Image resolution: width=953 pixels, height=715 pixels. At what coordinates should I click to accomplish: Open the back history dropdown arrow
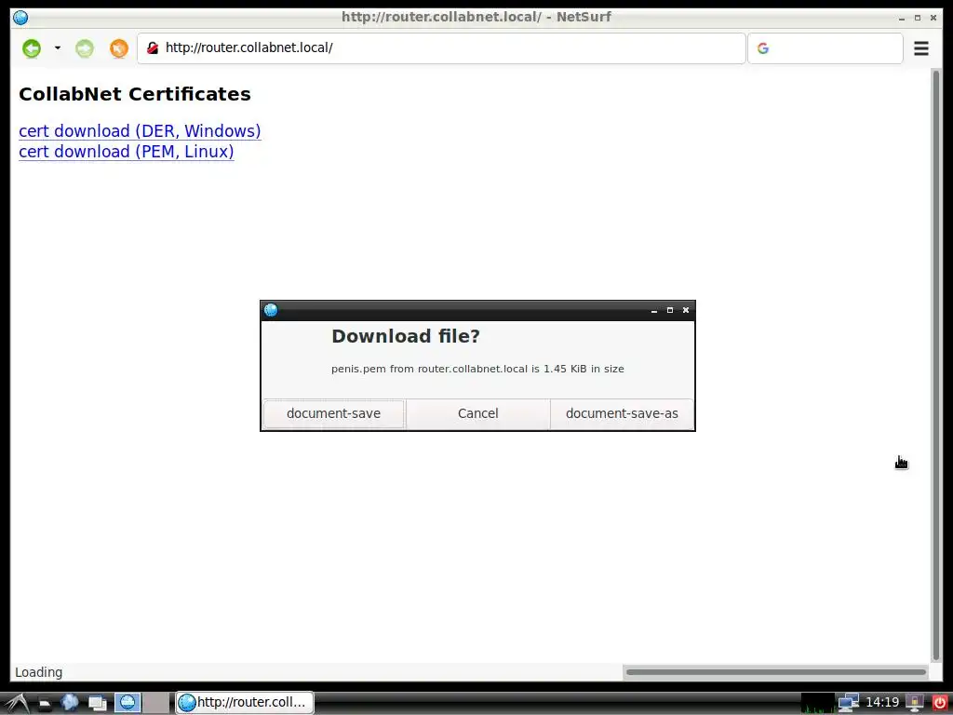pos(58,47)
